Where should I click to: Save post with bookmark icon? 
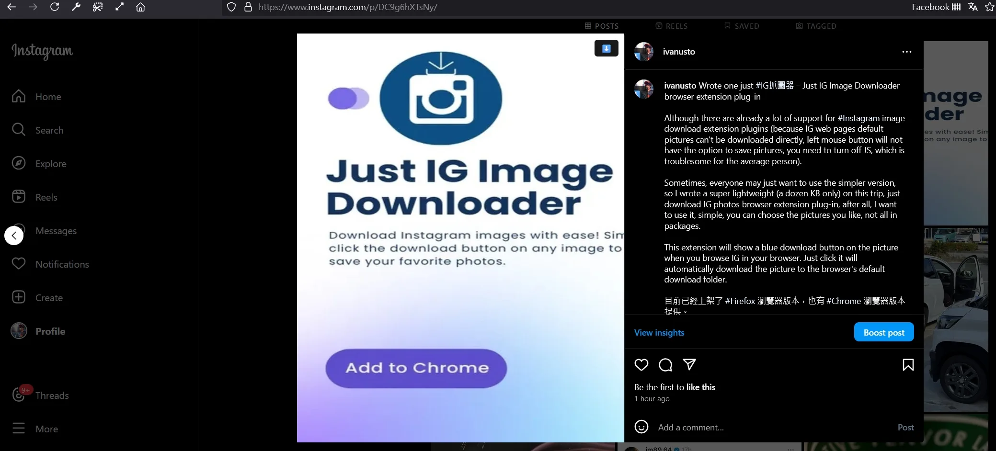(908, 365)
